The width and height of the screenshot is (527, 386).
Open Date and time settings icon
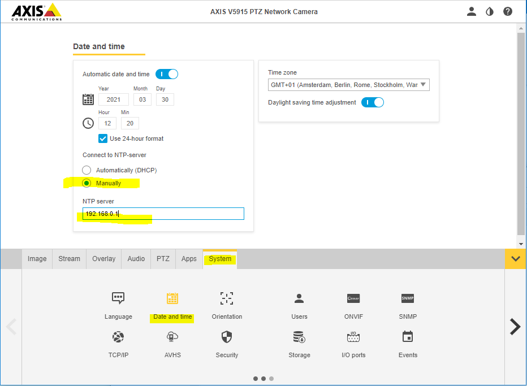(x=172, y=298)
